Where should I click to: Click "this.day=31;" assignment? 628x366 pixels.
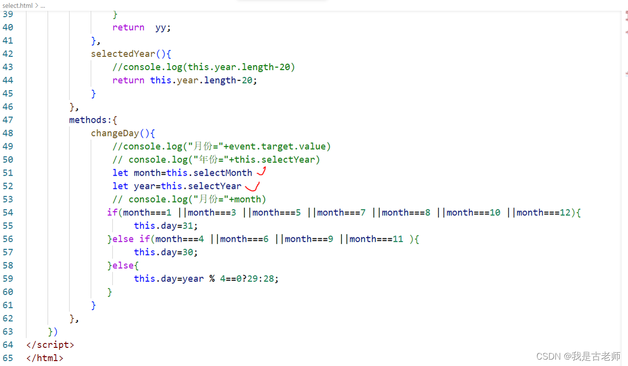pyautogui.click(x=166, y=226)
